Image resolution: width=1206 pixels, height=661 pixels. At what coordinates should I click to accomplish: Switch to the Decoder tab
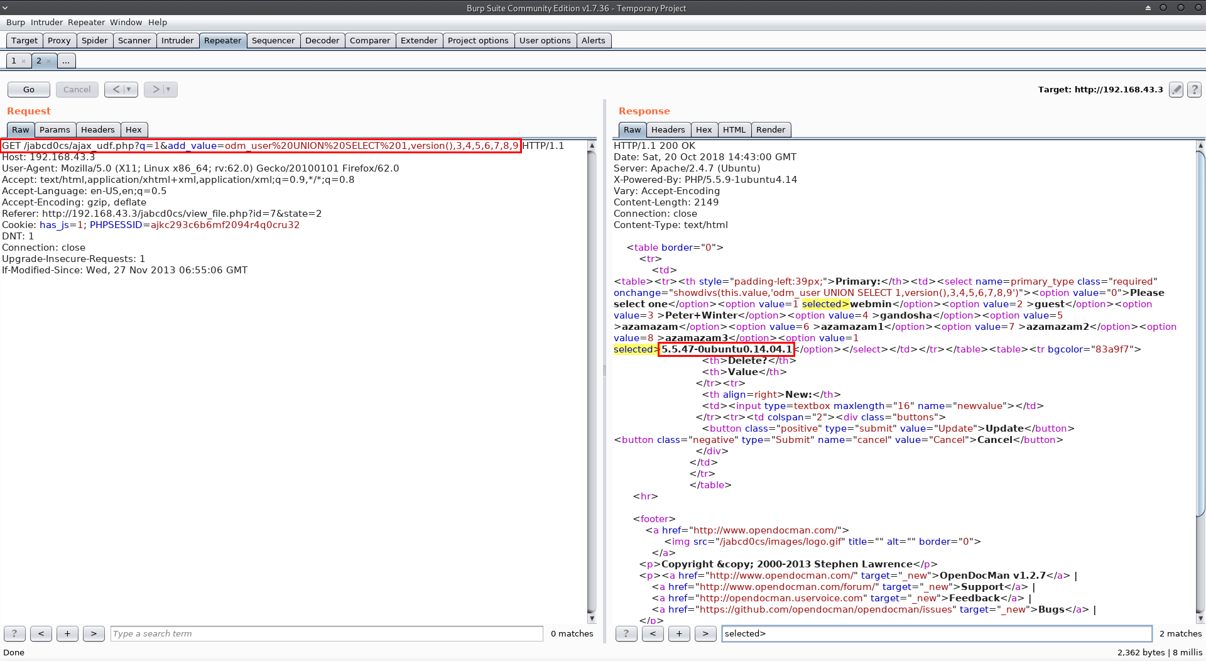click(322, 40)
